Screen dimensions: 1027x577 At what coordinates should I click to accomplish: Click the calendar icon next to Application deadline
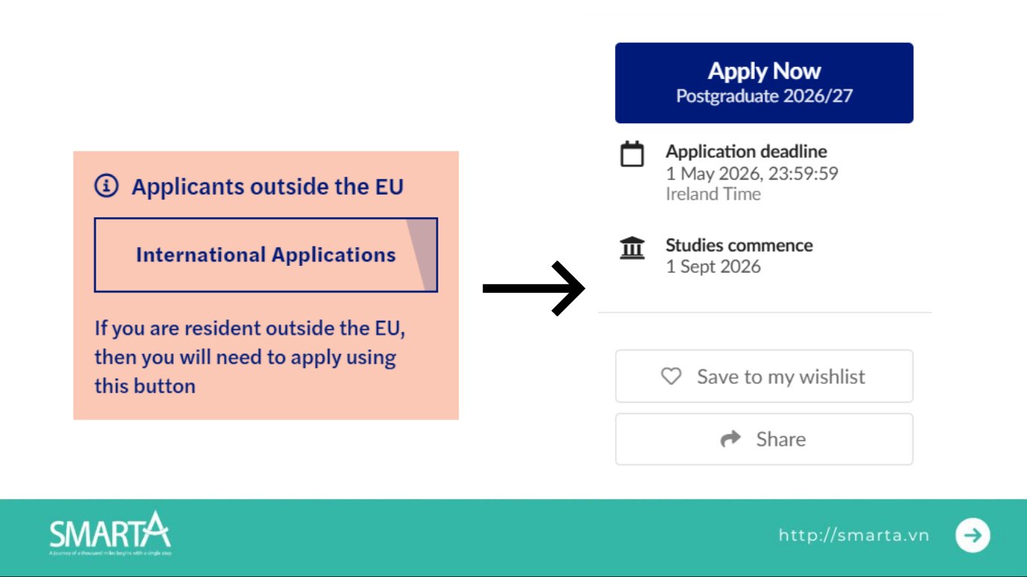click(632, 154)
